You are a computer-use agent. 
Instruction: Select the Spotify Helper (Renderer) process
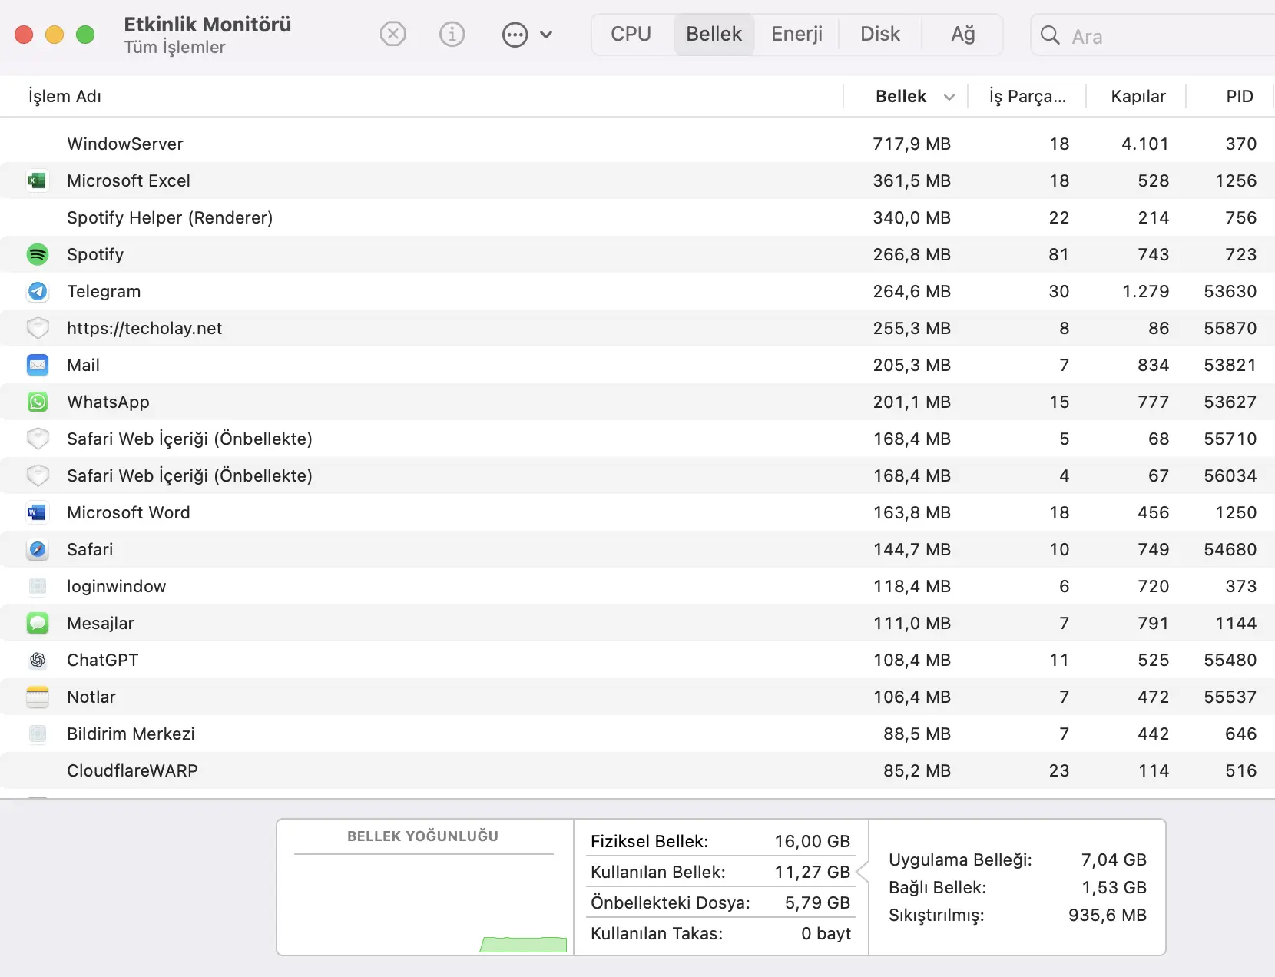[x=170, y=217]
